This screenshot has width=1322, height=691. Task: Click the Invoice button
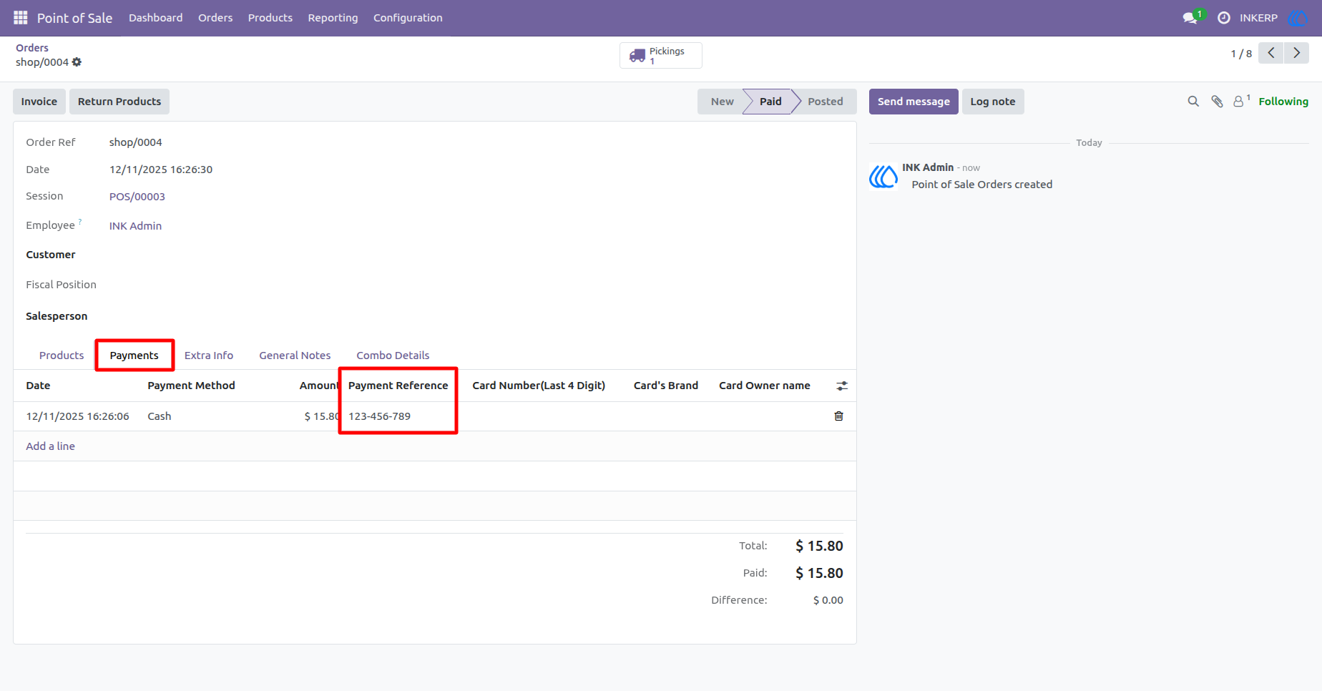[x=39, y=102]
